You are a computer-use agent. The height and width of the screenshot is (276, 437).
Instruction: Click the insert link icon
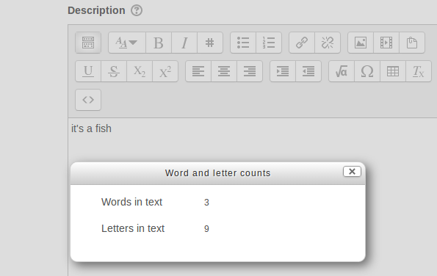point(302,43)
